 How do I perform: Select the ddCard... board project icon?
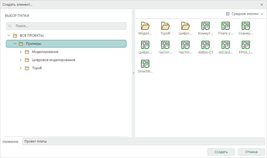pos(226,45)
